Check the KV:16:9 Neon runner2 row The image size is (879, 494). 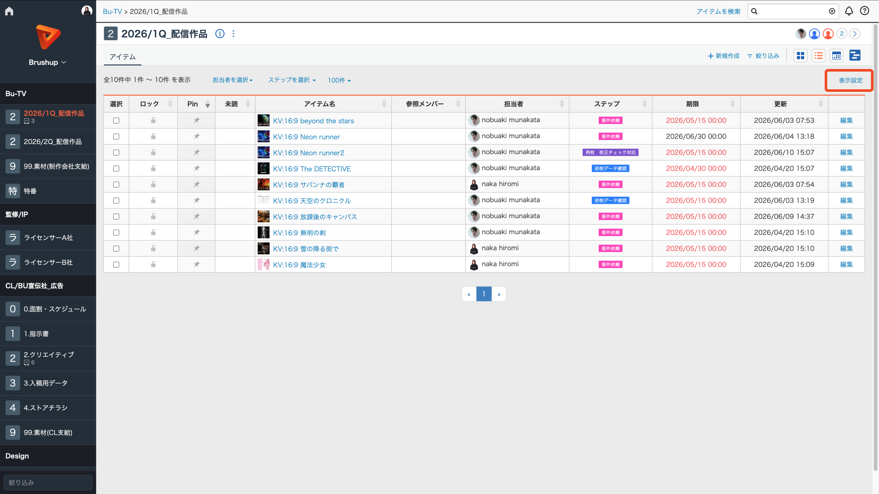click(x=116, y=153)
